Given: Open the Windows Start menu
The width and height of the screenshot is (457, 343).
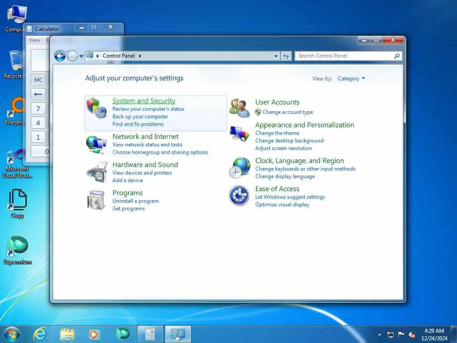Looking at the screenshot, I should point(12,334).
